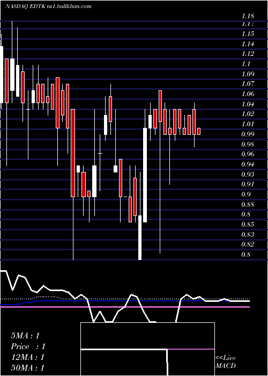268x376 pixels.
Task: Click the 1.07 price level label
Action: (248, 84)
